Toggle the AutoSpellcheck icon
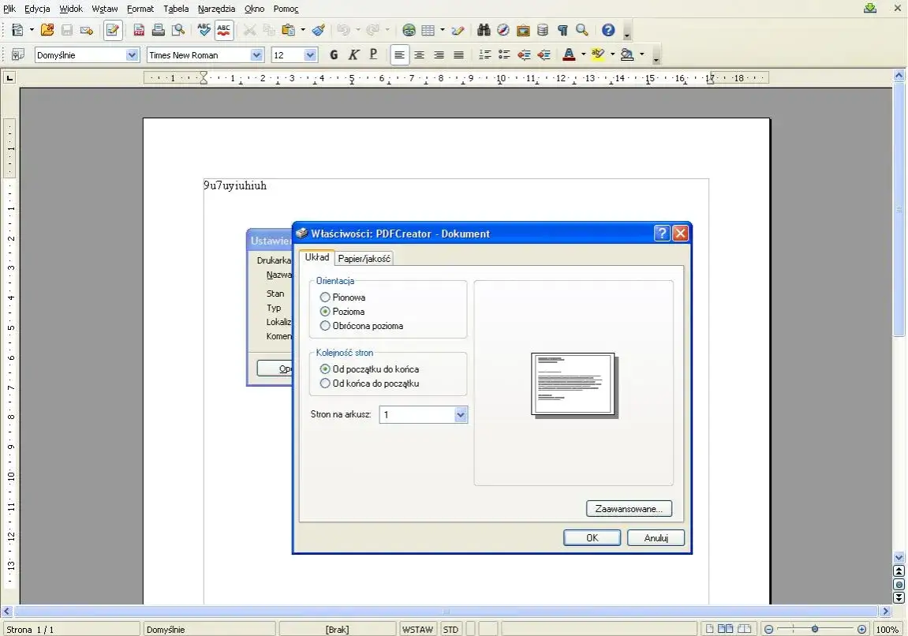This screenshot has height=636, width=908. pos(224,30)
